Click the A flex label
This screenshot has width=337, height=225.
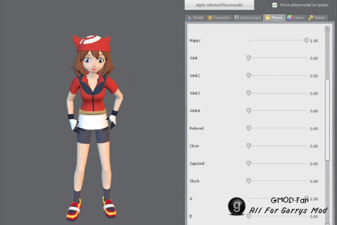(x=191, y=199)
